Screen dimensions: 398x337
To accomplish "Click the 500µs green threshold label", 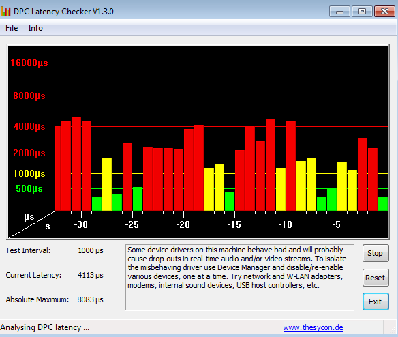I will (x=29, y=188).
